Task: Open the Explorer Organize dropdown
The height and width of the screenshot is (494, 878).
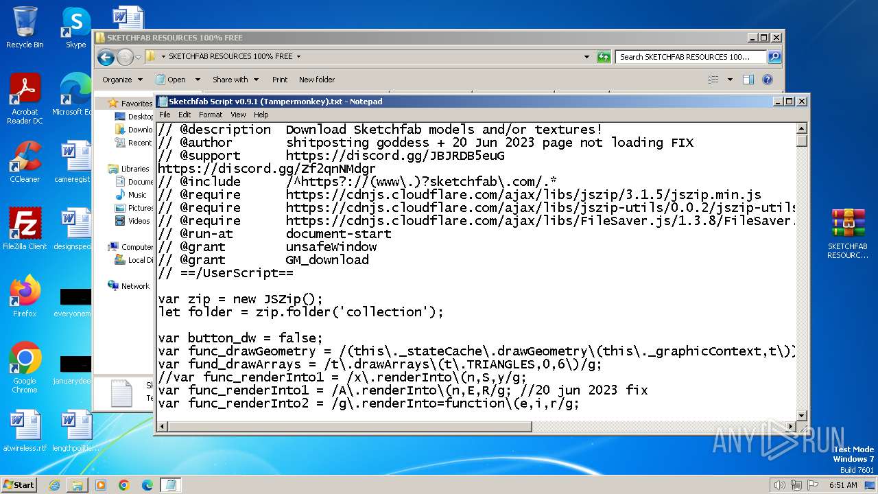Action: pos(122,80)
